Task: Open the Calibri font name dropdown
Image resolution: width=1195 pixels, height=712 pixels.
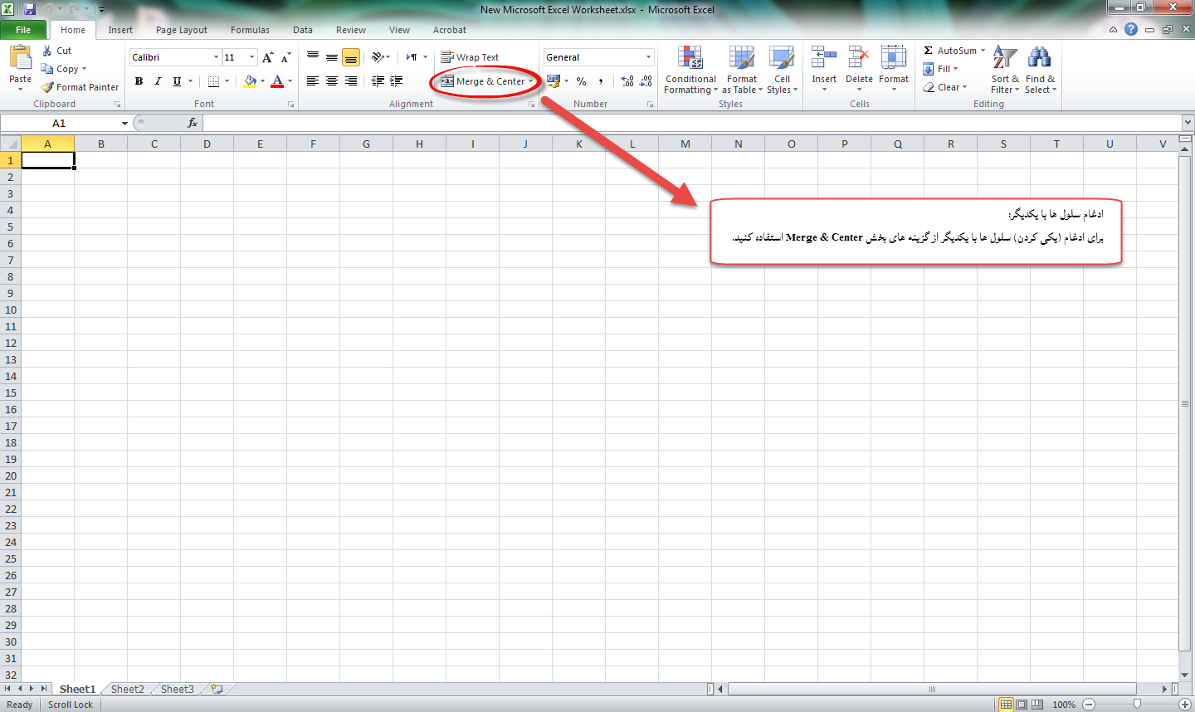Action: point(216,57)
